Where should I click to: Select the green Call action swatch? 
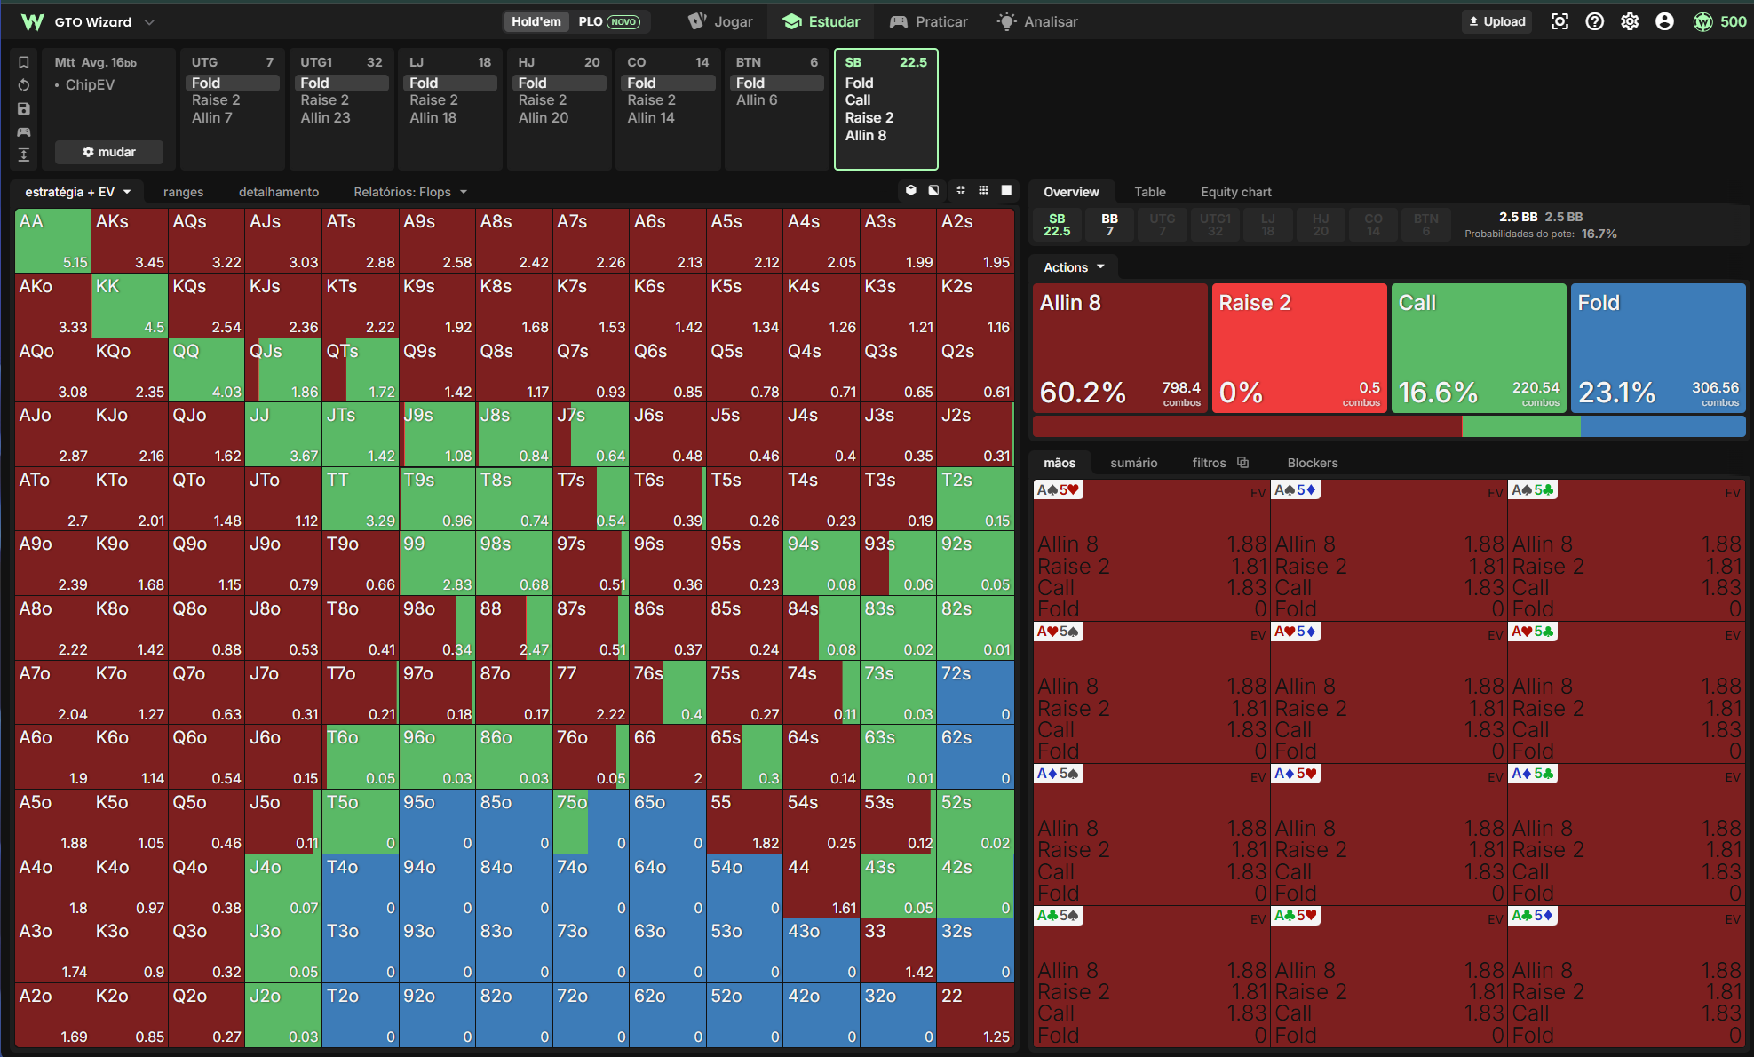click(1478, 348)
